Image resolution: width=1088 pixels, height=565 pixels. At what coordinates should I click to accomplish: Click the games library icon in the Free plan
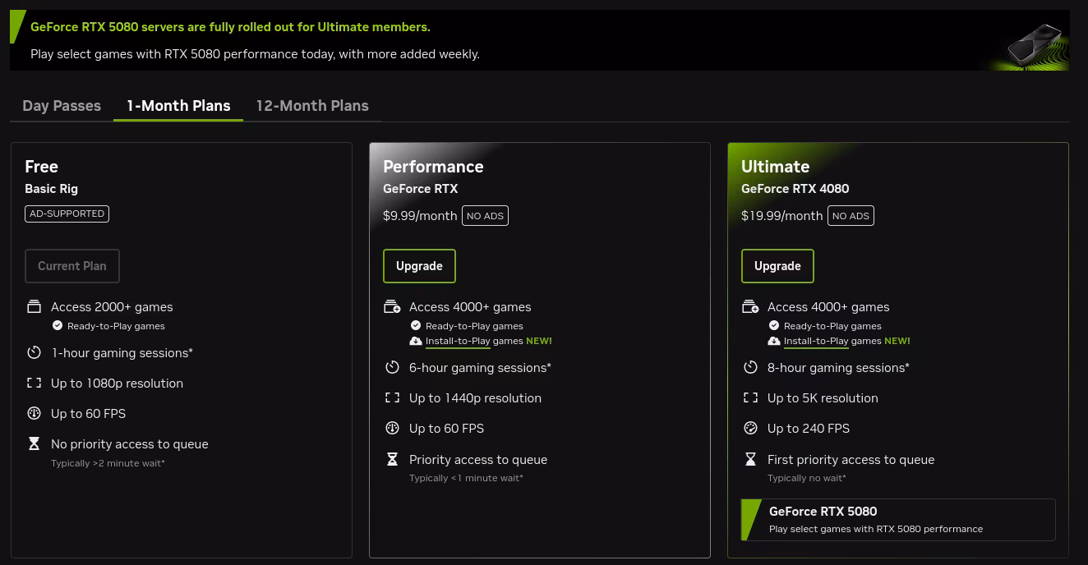tap(34, 305)
